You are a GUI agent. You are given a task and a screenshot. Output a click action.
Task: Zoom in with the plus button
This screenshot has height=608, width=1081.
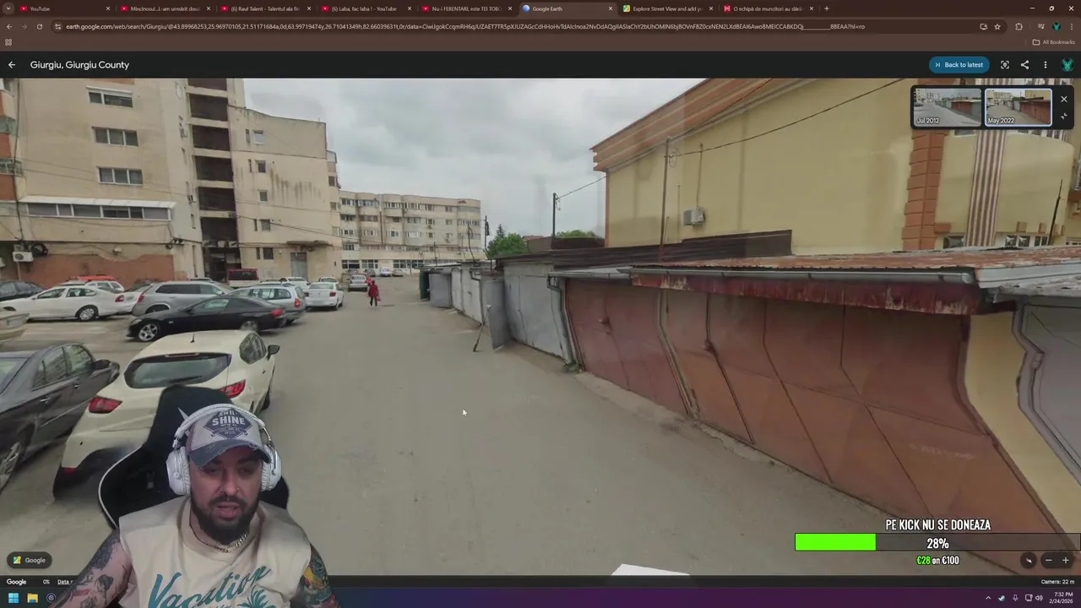[1065, 561]
